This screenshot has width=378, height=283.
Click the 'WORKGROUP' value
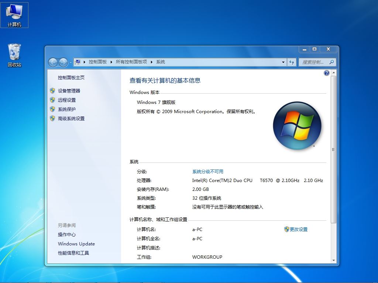click(207, 257)
